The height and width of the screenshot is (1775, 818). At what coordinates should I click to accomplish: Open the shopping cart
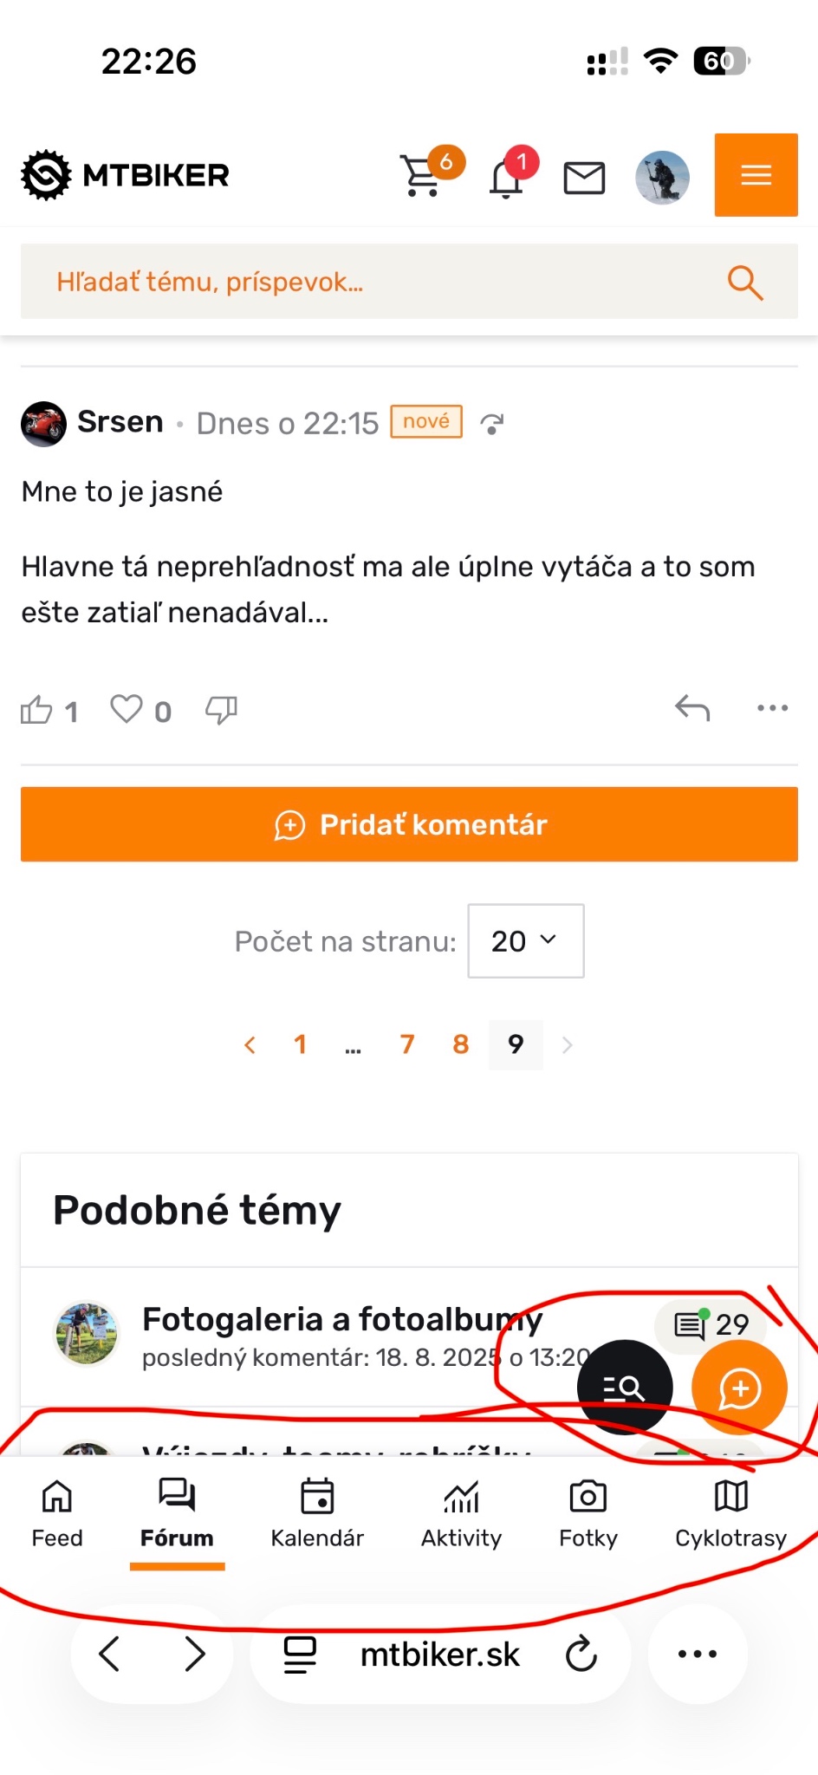coord(422,176)
